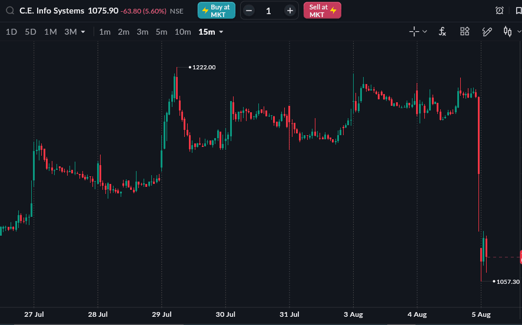522x325 pixels.
Task: Select the active 15m interval
Action: click(x=207, y=32)
